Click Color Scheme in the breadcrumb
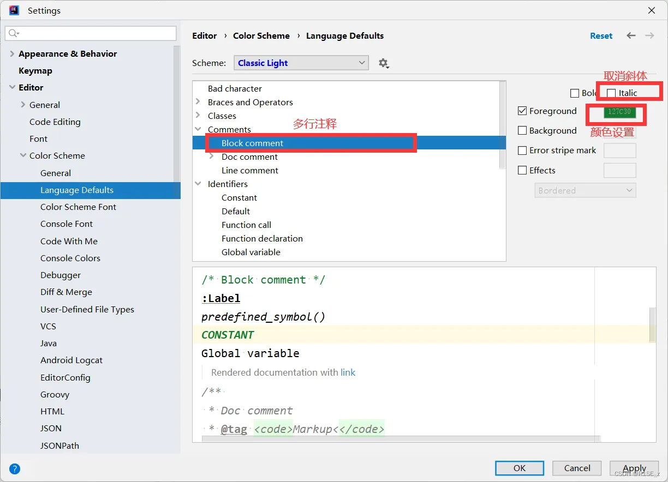Viewport: 668px width, 482px height. pyautogui.click(x=261, y=35)
